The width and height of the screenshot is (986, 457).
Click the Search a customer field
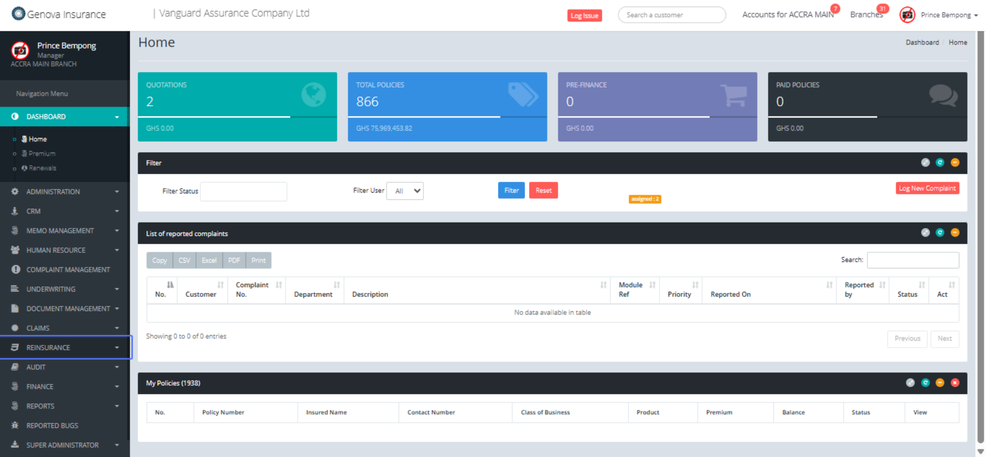(x=671, y=15)
